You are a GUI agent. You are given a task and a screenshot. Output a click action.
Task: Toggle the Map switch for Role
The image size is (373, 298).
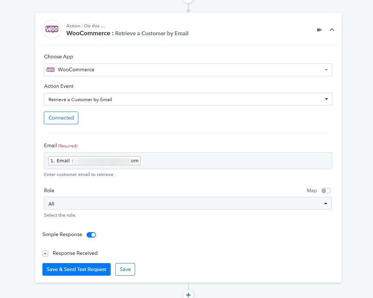click(x=326, y=190)
